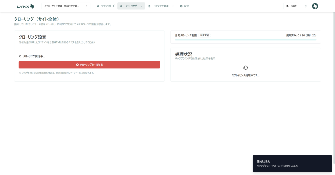
Task: Click the document icon beside コンテンツ管理
Action: [x=150, y=6]
